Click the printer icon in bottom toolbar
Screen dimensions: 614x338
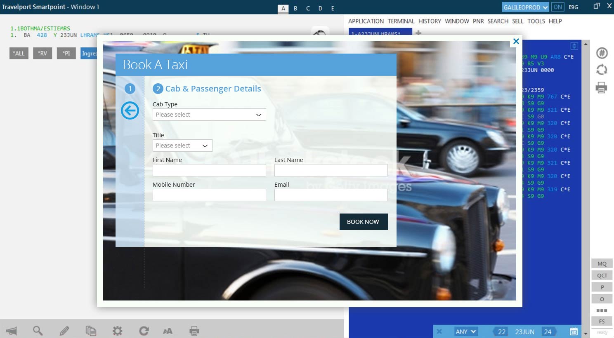(x=194, y=331)
